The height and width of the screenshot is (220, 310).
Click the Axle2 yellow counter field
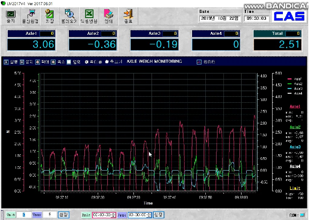108,34
